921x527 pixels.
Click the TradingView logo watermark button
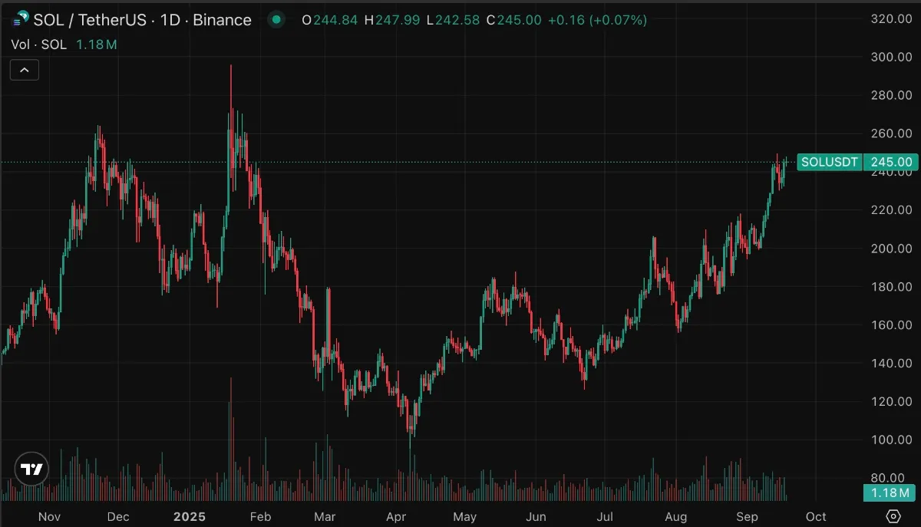[32, 469]
